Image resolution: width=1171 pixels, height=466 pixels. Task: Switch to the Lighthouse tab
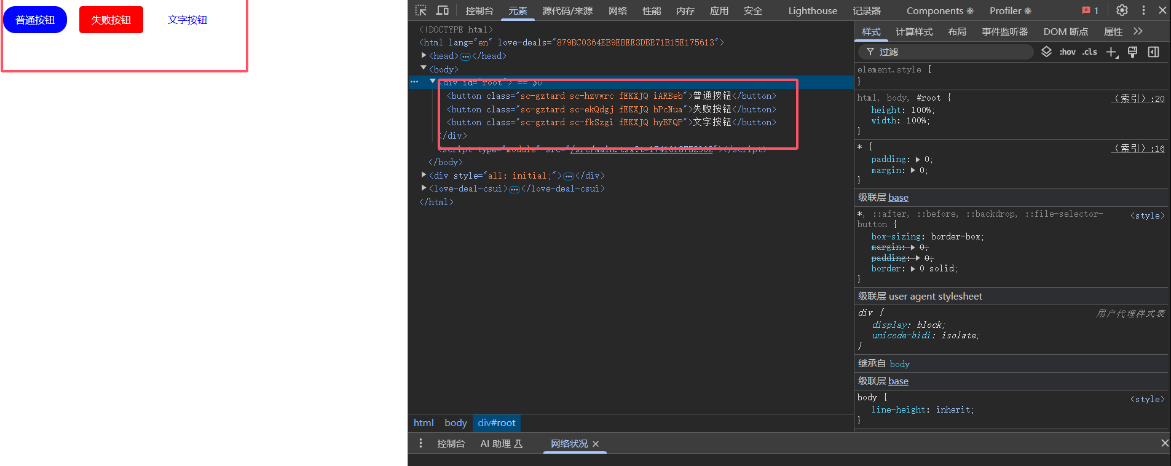812,10
